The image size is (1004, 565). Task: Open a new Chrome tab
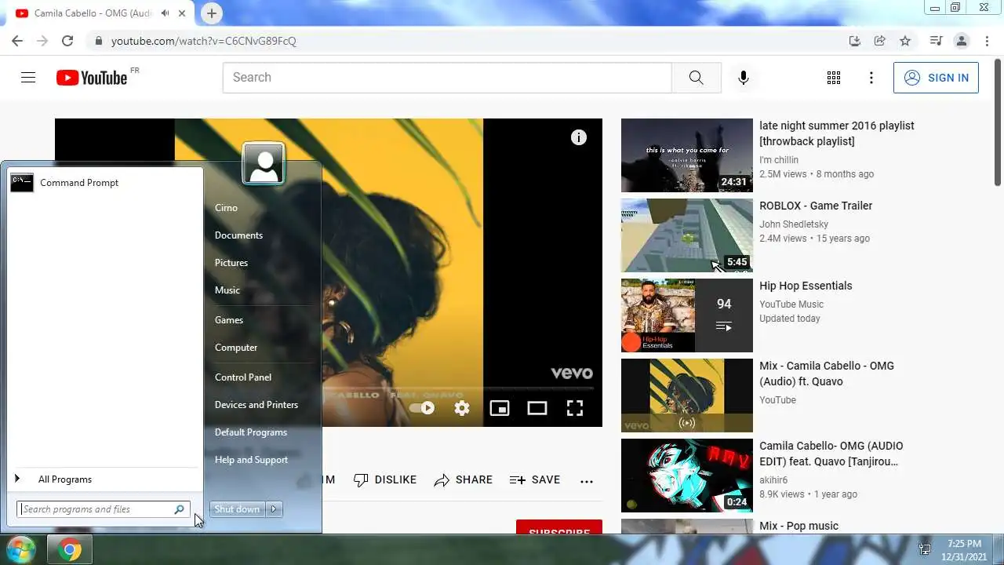pyautogui.click(x=211, y=13)
